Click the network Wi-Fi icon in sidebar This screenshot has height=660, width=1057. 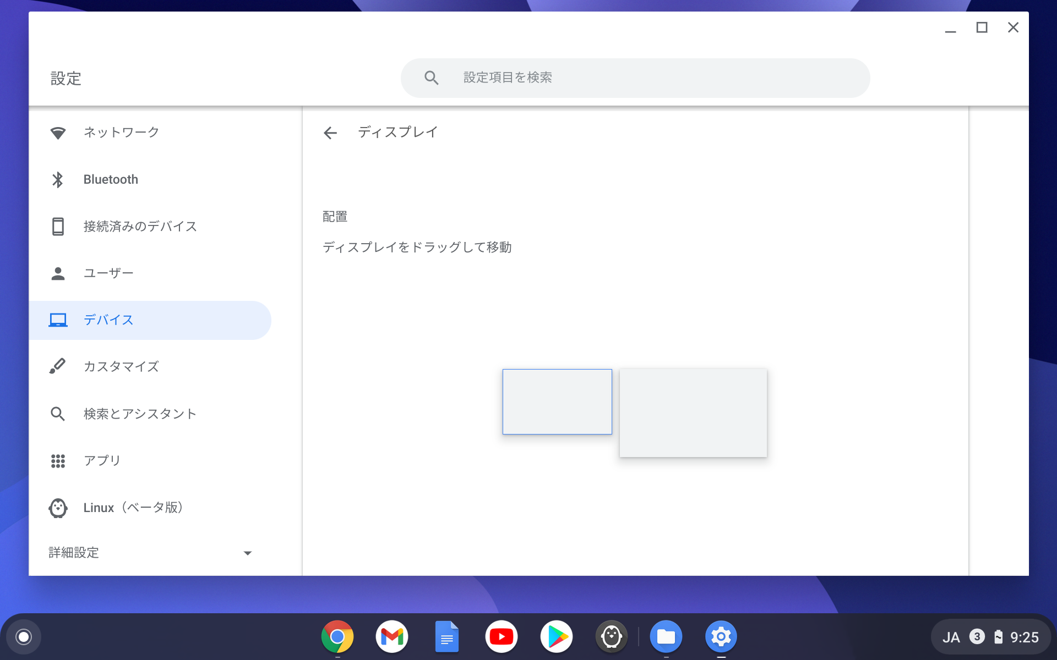(x=58, y=133)
